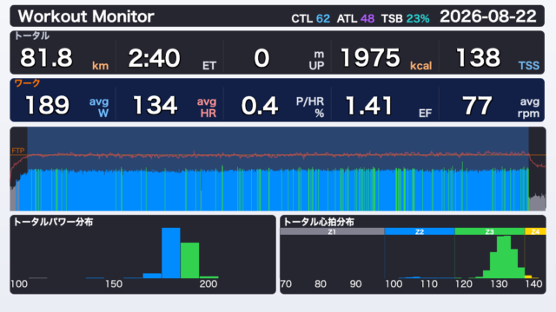Click the 0 m UP elevation value
The height and width of the screenshot is (312, 556).
[x=261, y=58]
